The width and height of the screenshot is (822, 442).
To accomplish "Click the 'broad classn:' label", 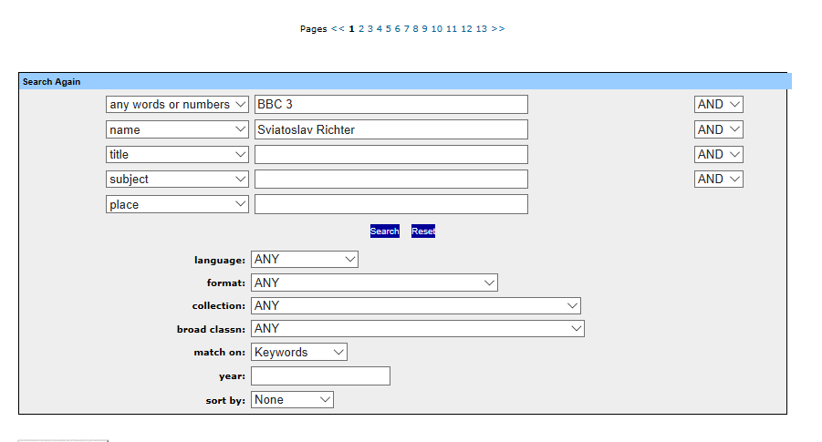I will click(211, 329).
